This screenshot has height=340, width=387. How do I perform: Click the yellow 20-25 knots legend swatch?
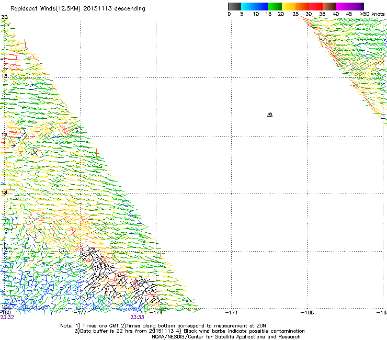coord(289,6)
